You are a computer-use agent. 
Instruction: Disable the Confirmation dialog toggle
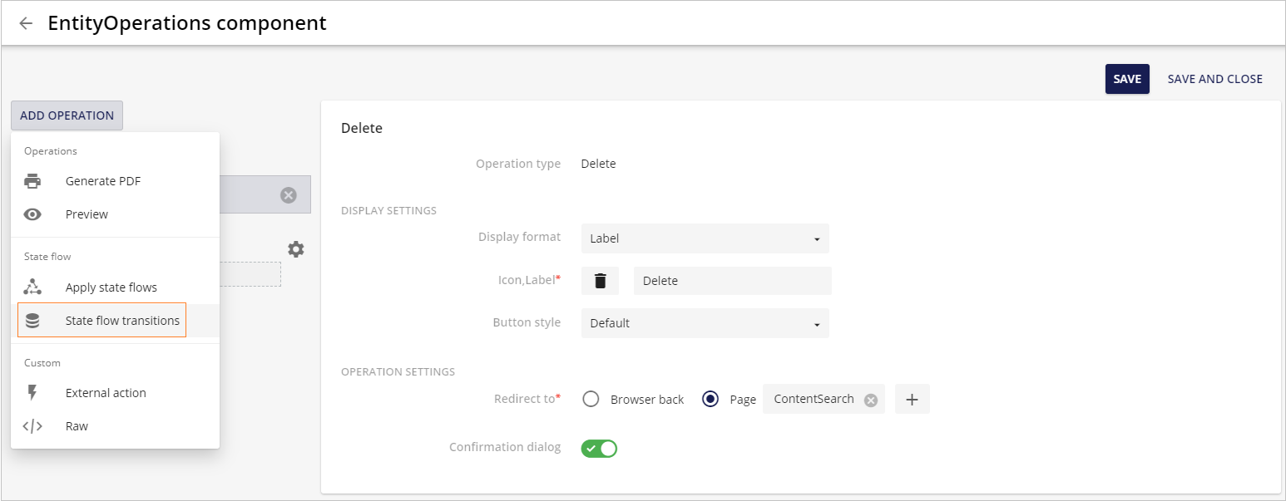click(x=599, y=448)
